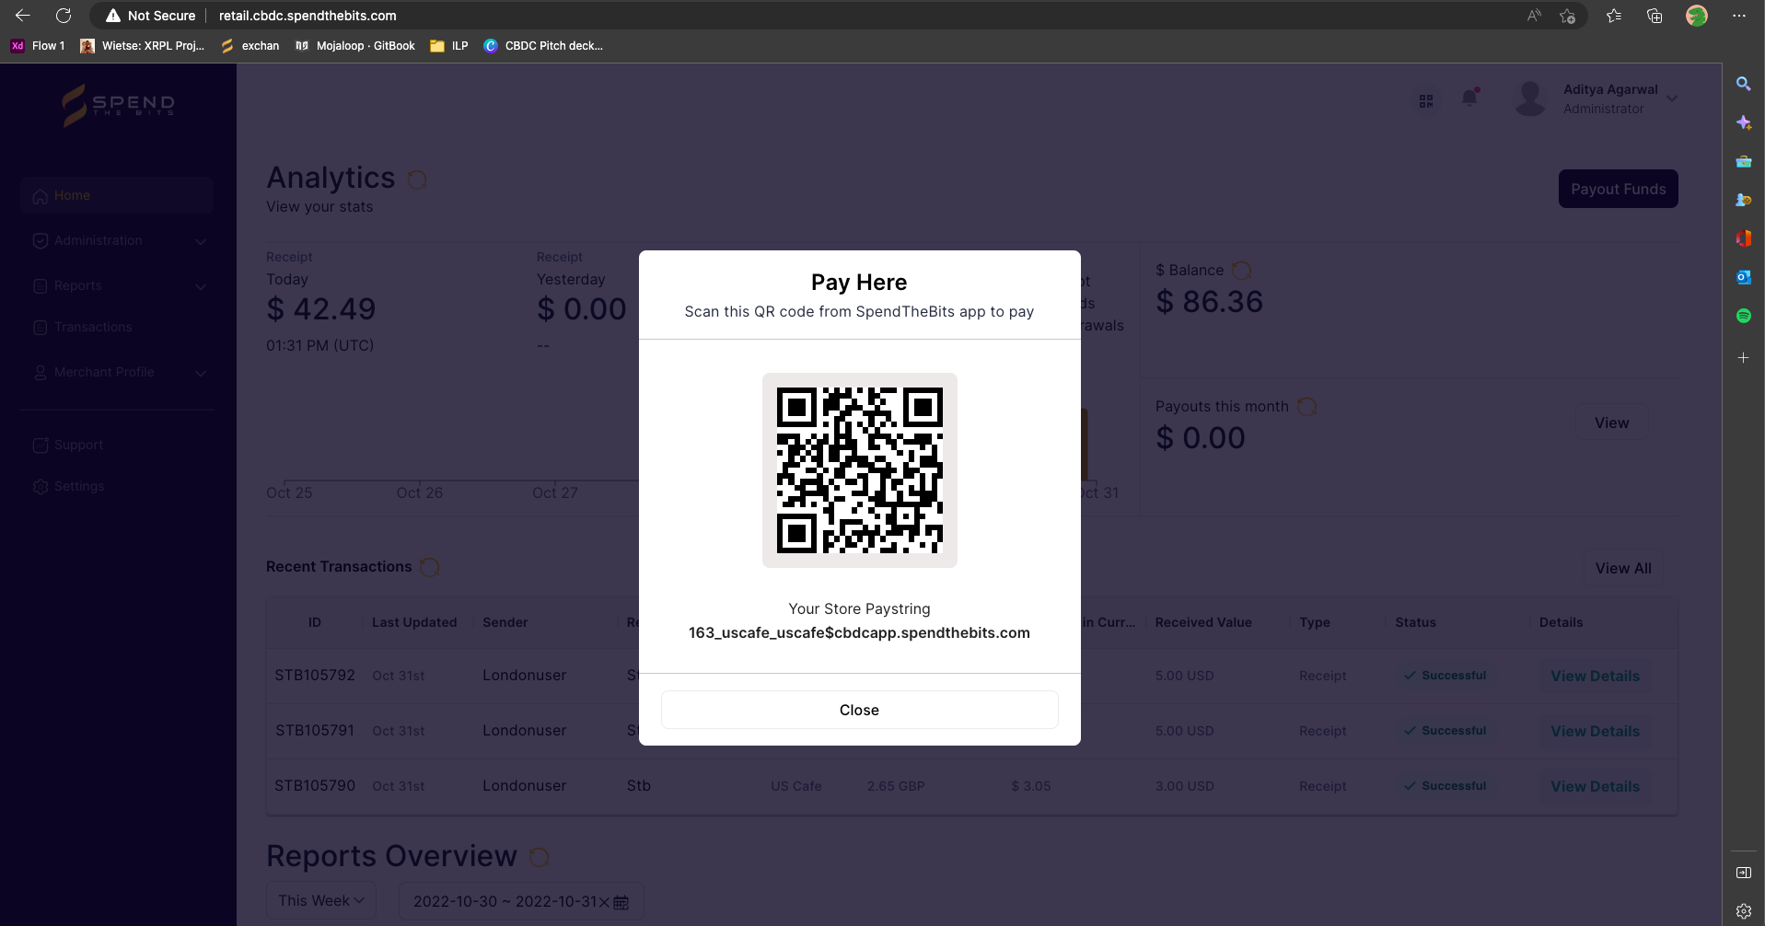Open Outlook sidebar icon
Viewport: 1765px width, 926px height.
(x=1743, y=277)
